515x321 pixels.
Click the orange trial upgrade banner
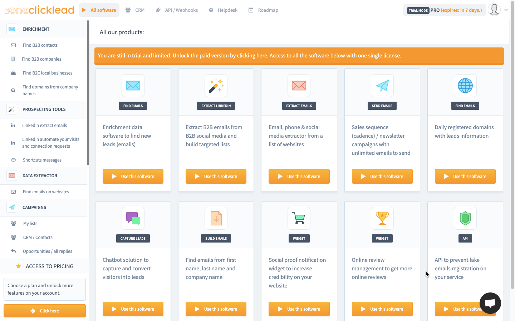point(299,56)
